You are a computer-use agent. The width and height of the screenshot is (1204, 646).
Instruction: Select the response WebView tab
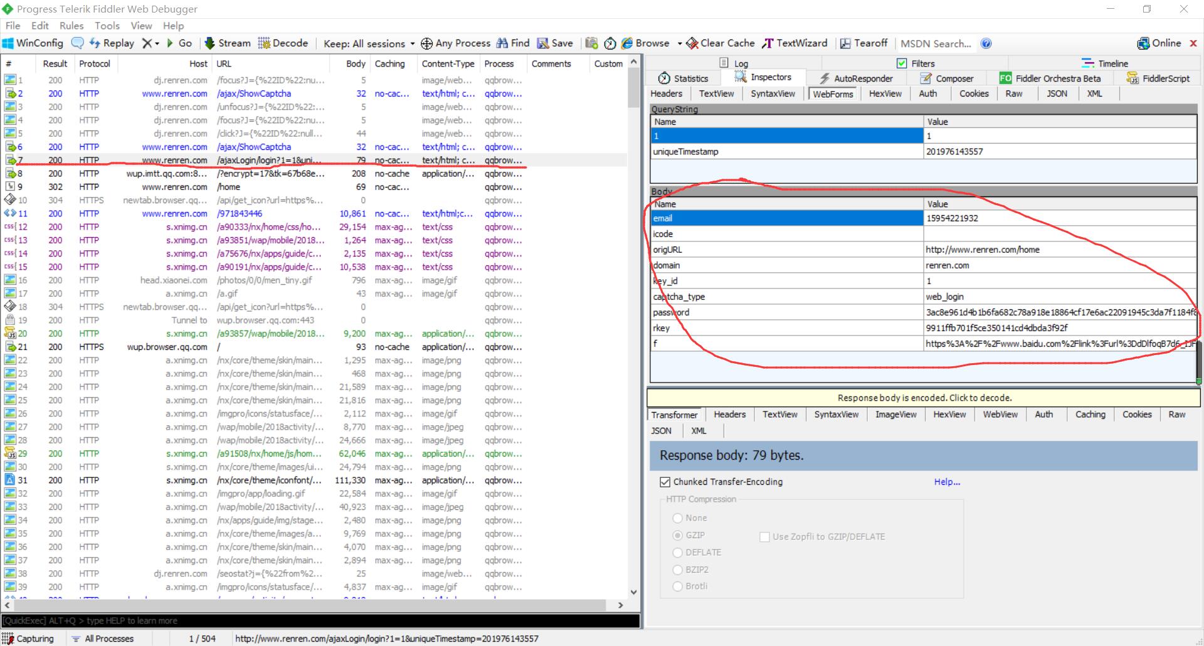point(1000,415)
